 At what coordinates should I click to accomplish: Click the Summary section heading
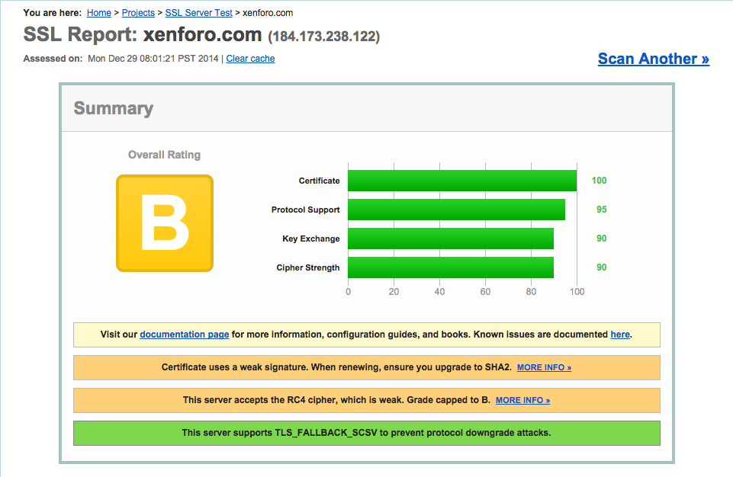pos(114,108)
